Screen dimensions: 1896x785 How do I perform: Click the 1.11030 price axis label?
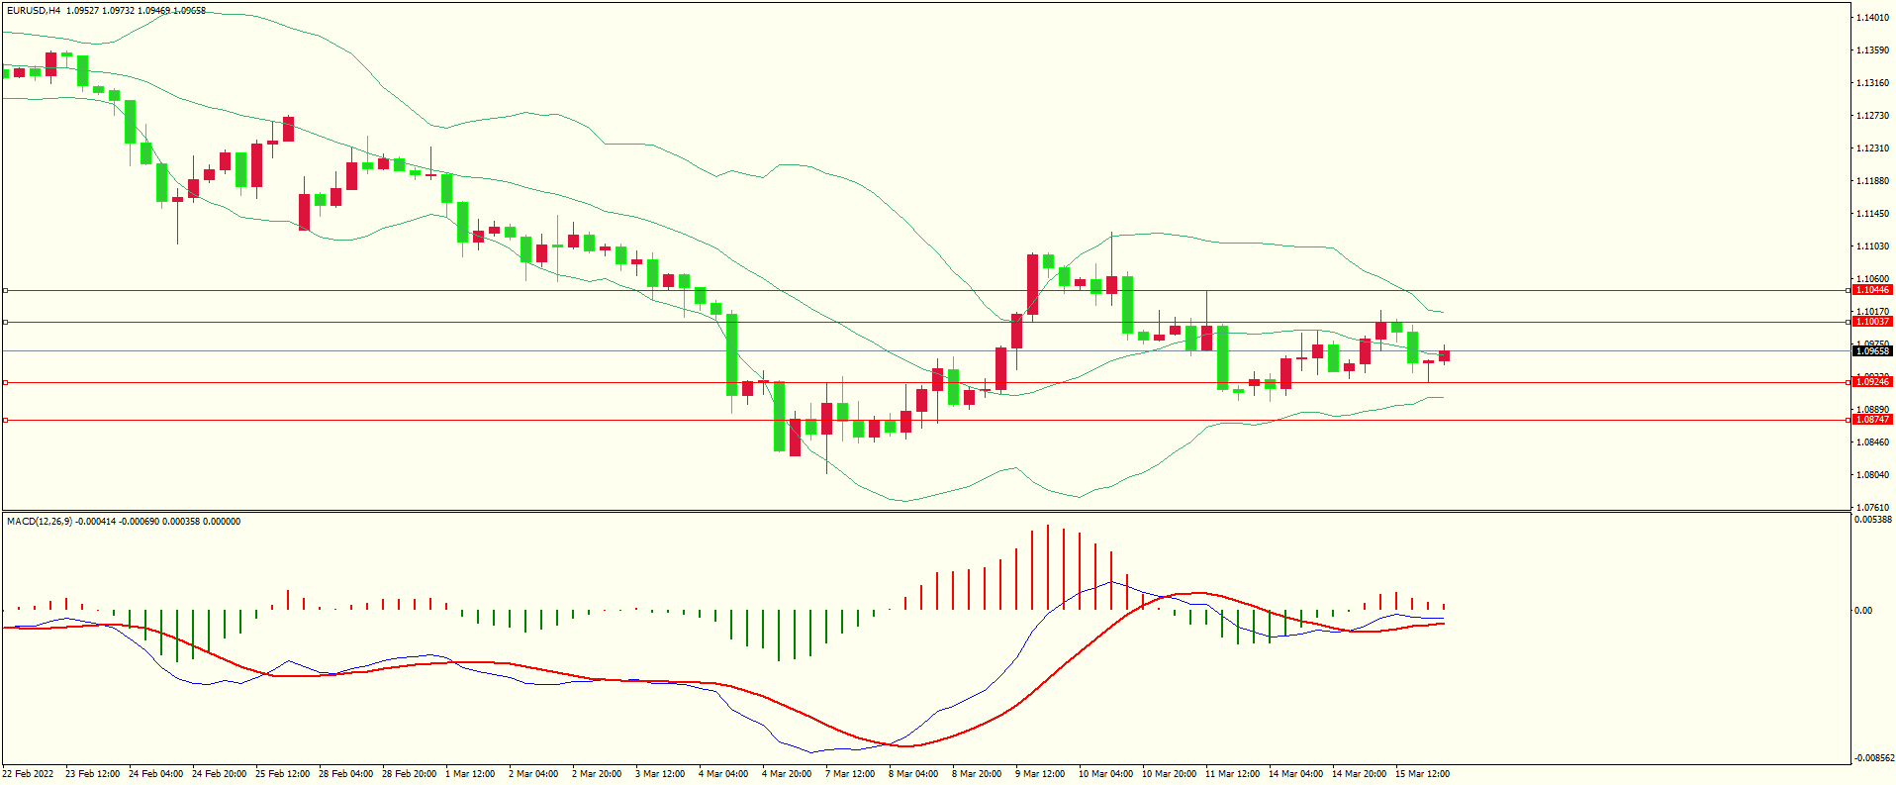(1872, 246)
